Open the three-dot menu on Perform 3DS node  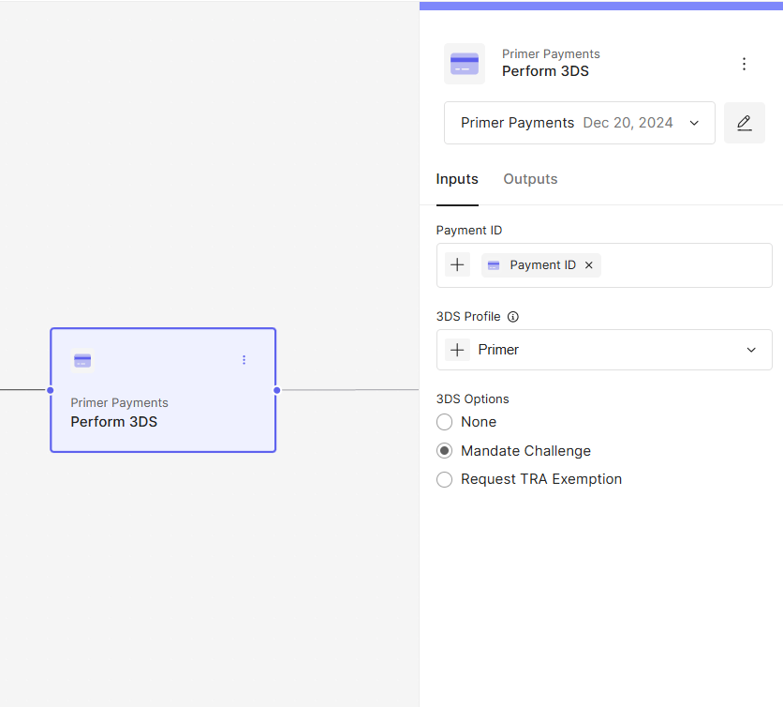(244, 360)
